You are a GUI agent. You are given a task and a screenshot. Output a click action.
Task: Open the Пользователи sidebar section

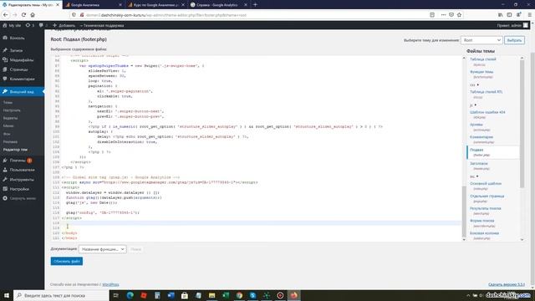(23, 170)
